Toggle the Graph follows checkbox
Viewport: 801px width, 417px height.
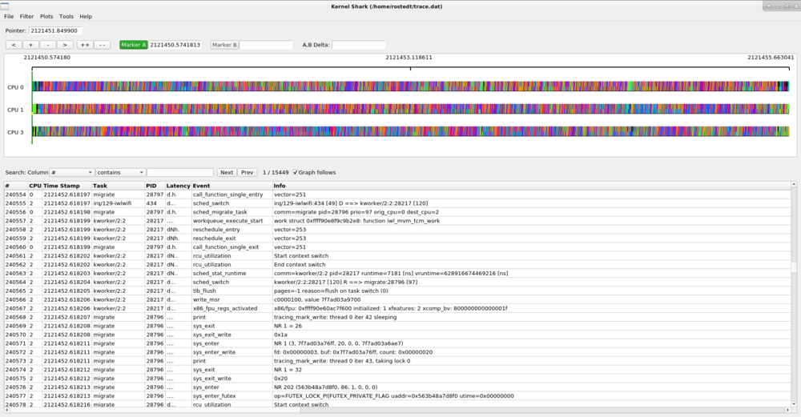tap(296, 173)
